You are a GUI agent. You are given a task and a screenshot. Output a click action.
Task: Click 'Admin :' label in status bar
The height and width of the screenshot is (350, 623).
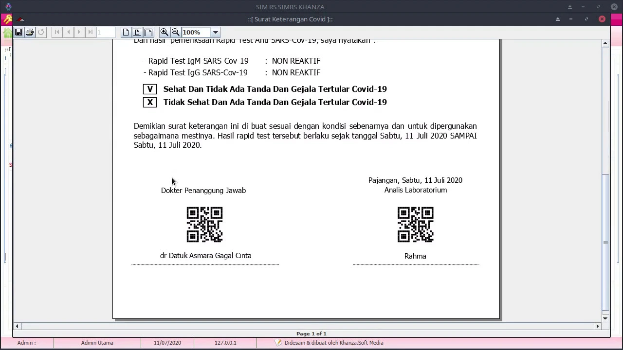26,343
